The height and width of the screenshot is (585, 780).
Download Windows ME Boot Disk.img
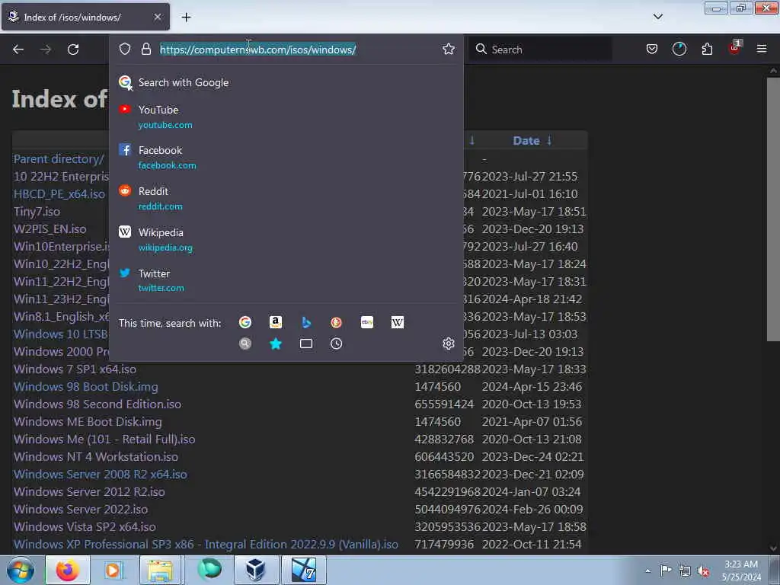coord(88,422)
